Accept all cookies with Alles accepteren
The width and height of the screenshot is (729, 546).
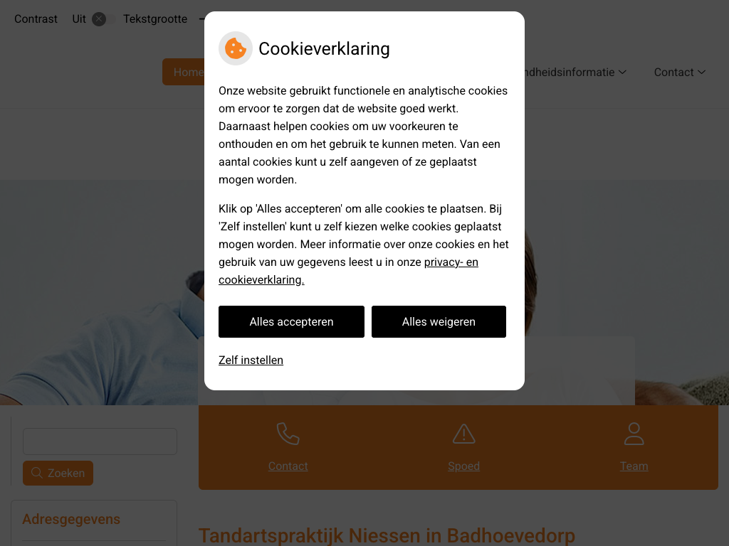pyautogui.click(x=291, y=322)
